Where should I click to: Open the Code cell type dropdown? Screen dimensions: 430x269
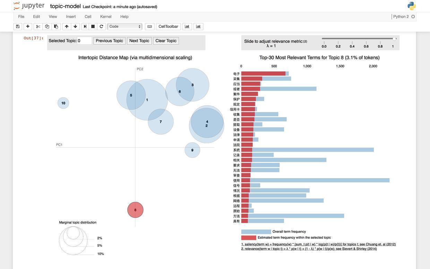125,26
